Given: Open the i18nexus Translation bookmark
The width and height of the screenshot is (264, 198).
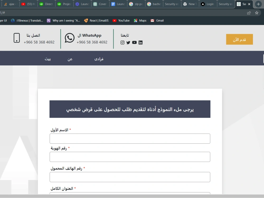Looking at the screenshot, I should pyautogui.click(x=27, y=21).
